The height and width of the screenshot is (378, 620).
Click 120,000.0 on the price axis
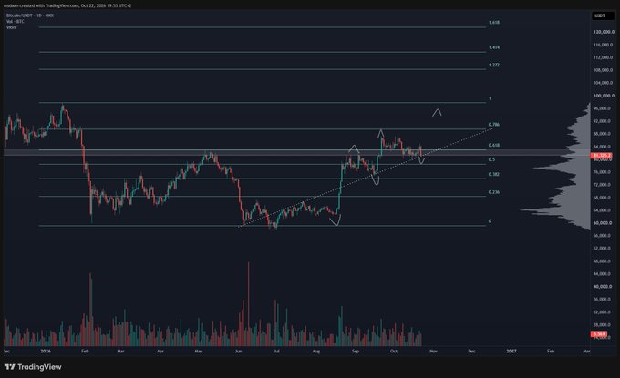604,32
